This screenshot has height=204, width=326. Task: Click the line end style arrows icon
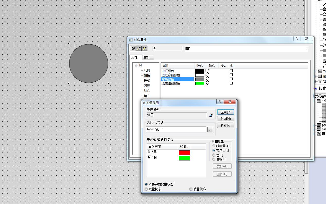pos(319,130)
